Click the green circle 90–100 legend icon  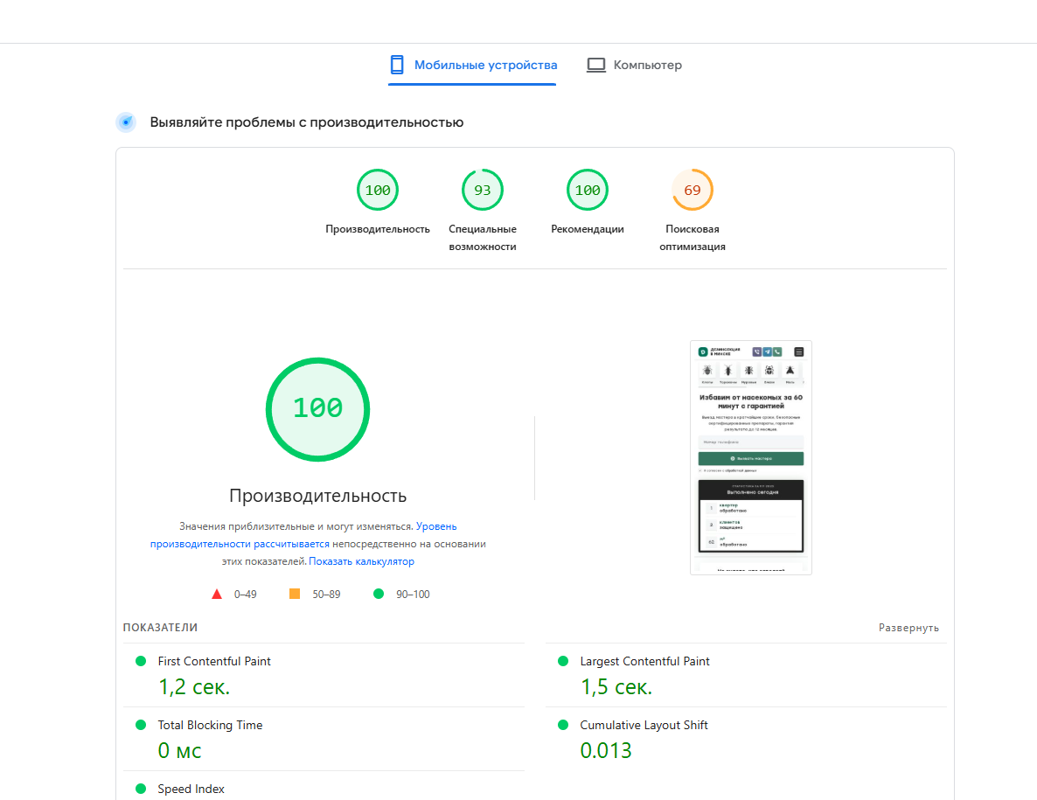(379, 594)
